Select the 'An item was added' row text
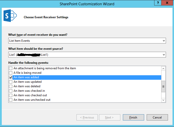Image resolution: width=174 pixels, height=127 pixels. point(26,77)
